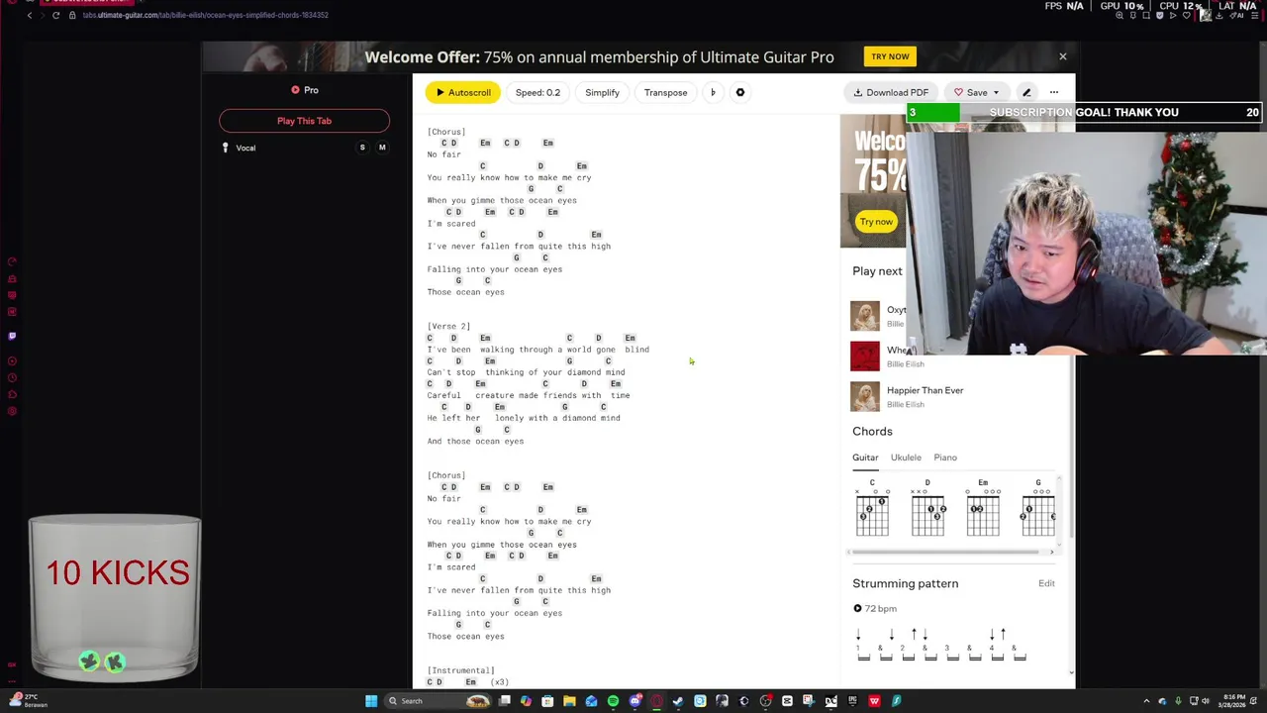
Task: Open CapCut from the taskbar
Action: (x=787, y=701)
